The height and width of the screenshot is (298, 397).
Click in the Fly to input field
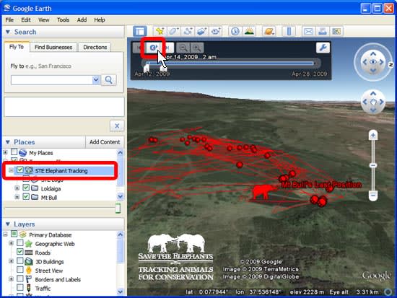click(52, 80)
